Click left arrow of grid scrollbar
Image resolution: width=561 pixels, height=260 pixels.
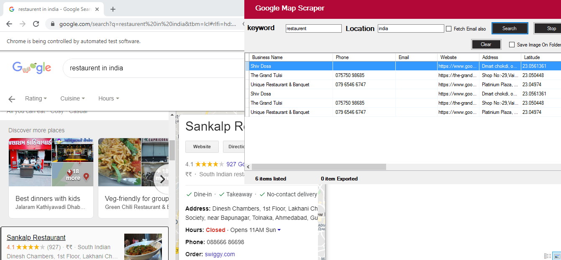tap(248, 167)
